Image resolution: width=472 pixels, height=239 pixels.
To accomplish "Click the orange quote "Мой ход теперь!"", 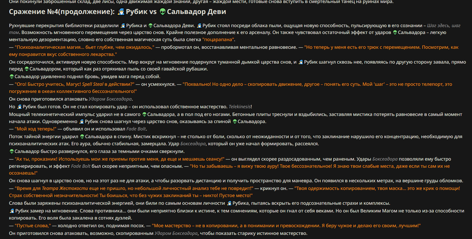I will tap(35, 129).
